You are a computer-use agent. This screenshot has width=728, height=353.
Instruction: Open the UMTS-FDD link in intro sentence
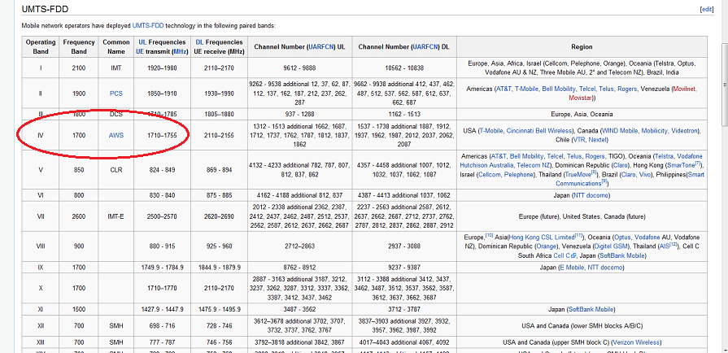pos(148,25)
